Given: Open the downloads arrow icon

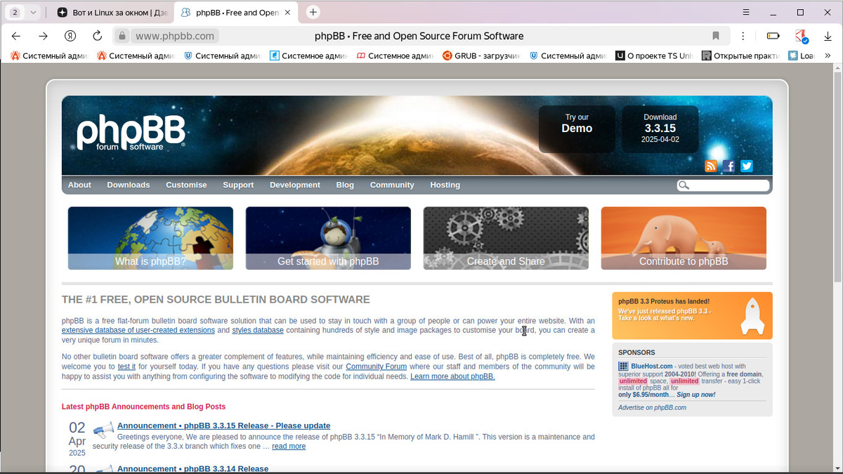Looking at the screenshot, I should 828,36.
